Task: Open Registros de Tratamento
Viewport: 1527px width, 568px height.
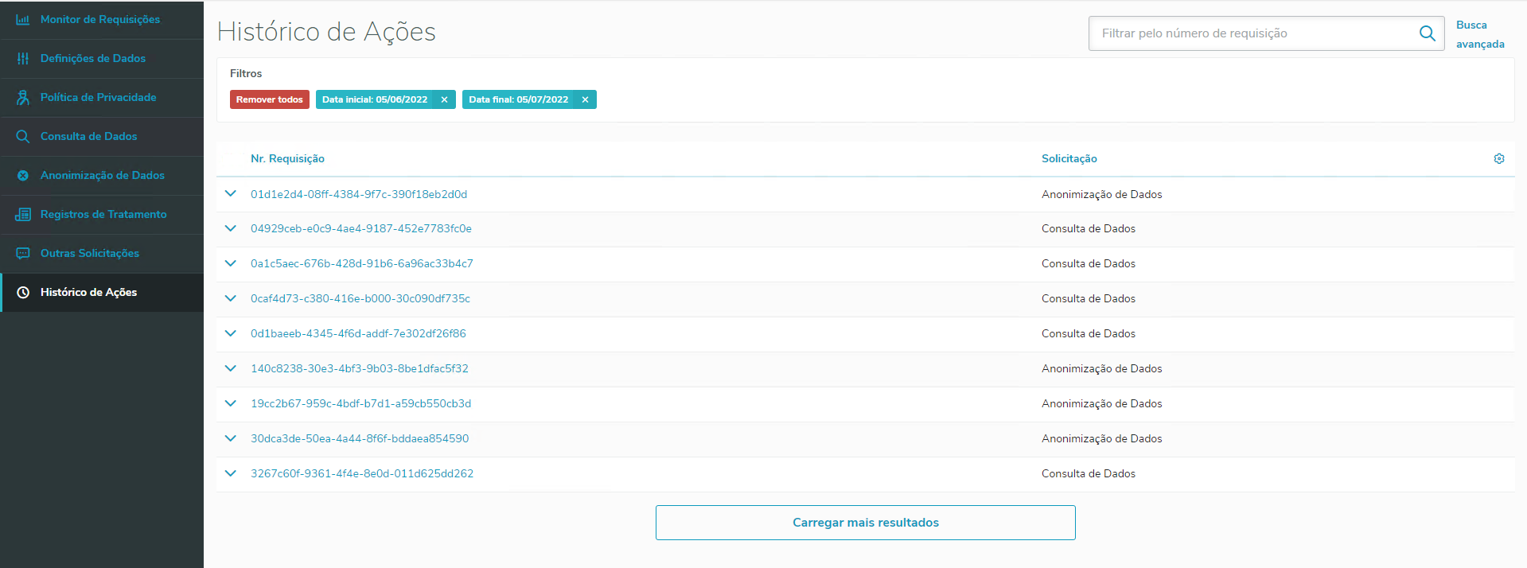Action: (103, 214)
